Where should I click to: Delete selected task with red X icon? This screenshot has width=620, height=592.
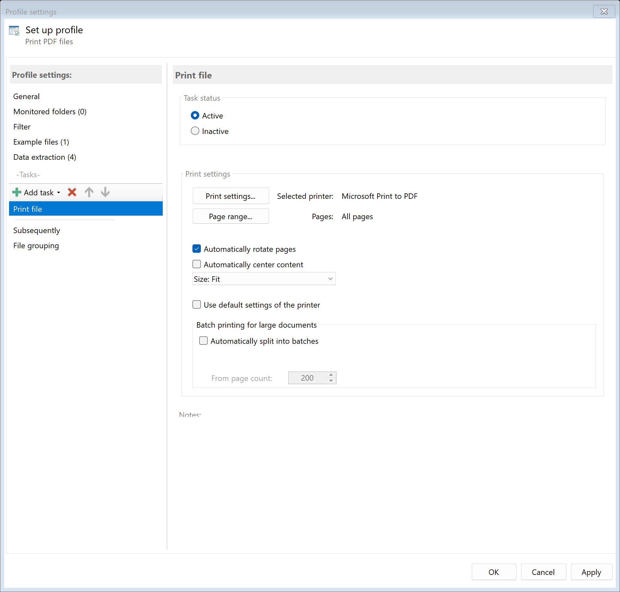[x=72, y=192]
